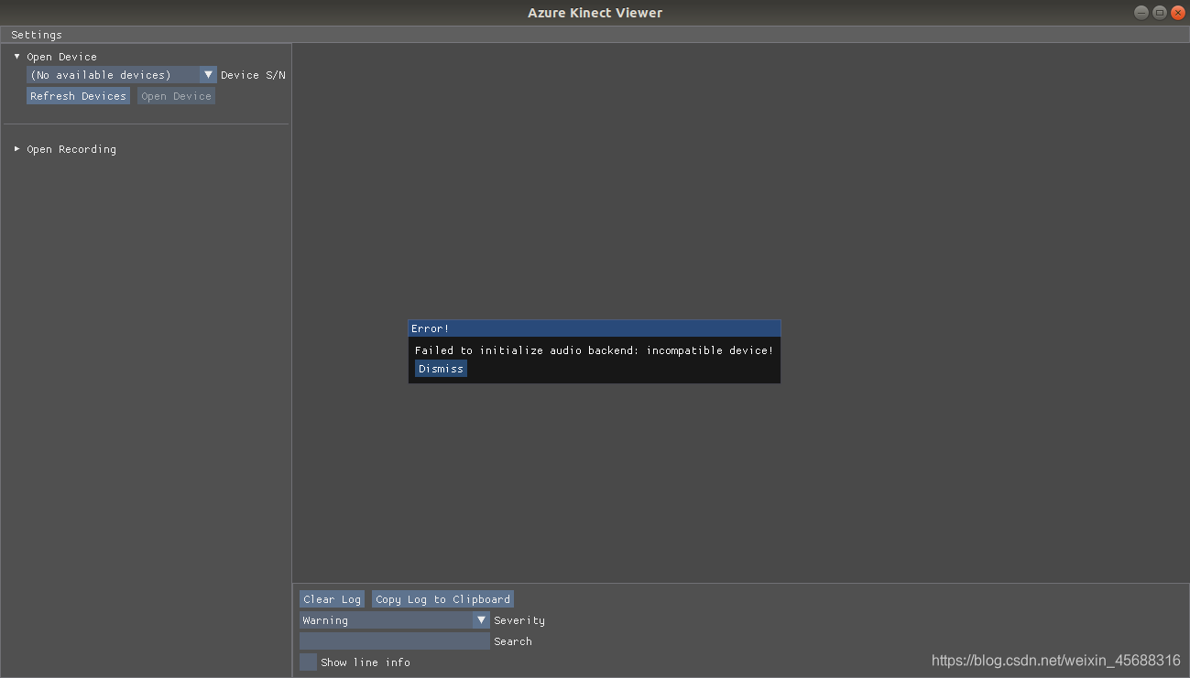Click the Error! dialog title bar
1190x678 pixels.
(x=595, y=328)
